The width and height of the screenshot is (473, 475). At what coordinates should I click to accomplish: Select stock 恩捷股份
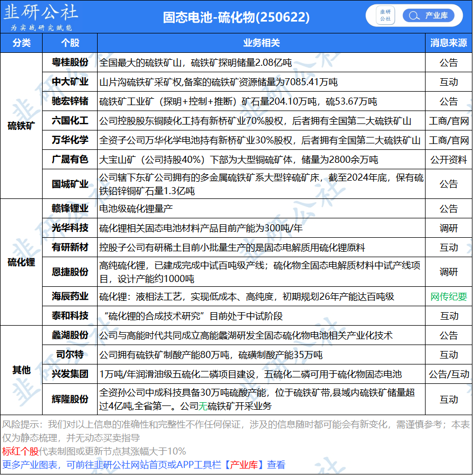[70, 272]
